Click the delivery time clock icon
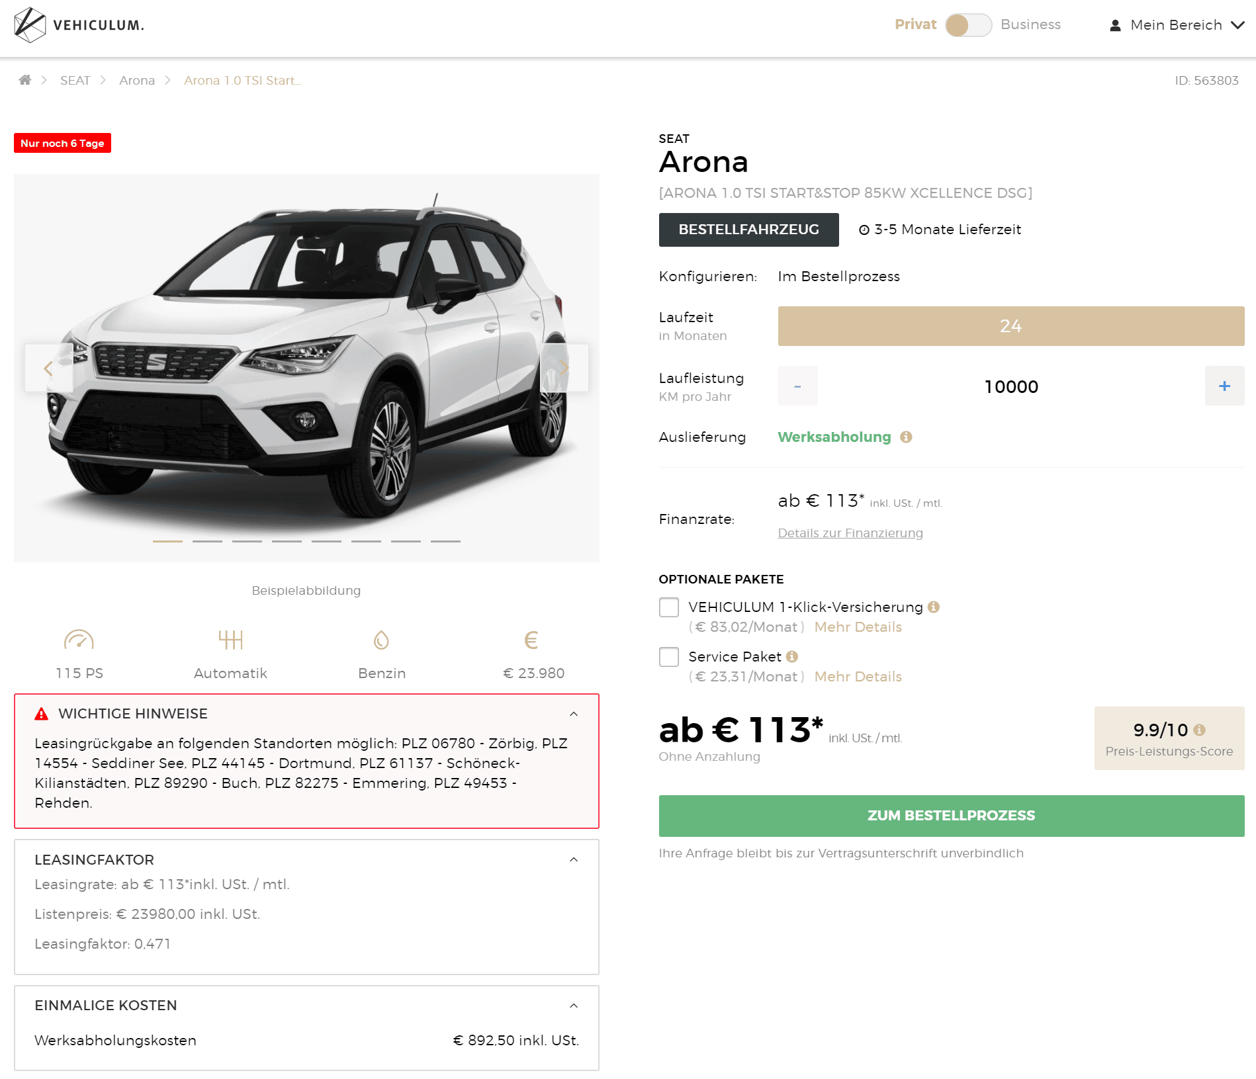This screenshot has height=1079, width=1256. (864, 230)
